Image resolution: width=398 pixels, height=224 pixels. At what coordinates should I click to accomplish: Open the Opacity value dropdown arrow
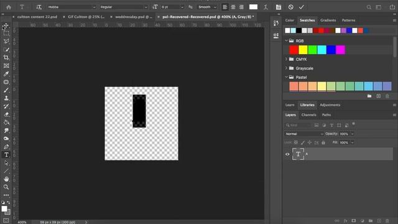tap(353, 134)
